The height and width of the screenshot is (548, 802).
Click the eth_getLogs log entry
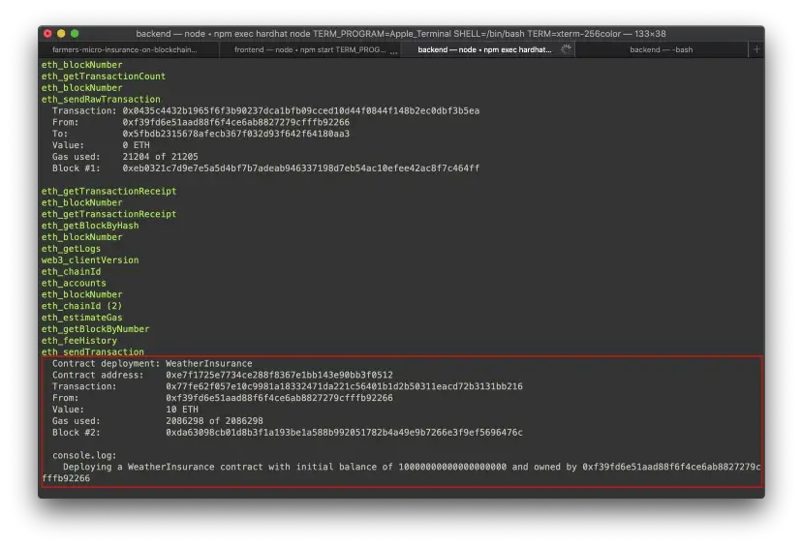[71, 249]
